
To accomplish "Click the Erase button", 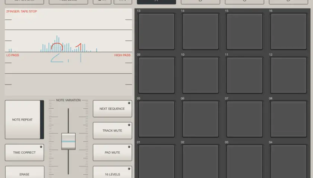I will click(x=24, y=172).
